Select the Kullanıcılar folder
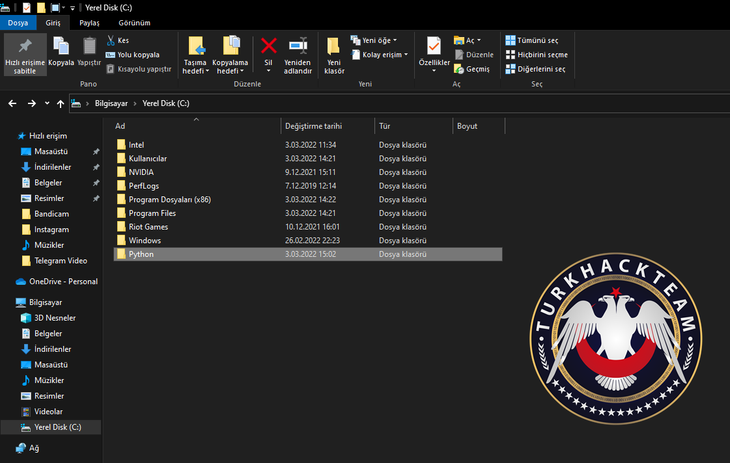The height and width of the screenshot is (463, 730). (x=308, y=159)
